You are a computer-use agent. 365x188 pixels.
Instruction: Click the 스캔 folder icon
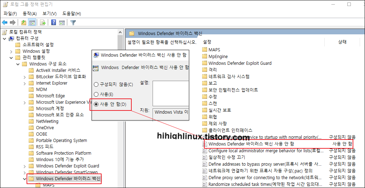pyautogui.click(x=205, y=103)
